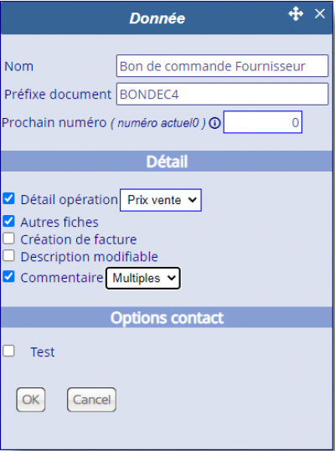
Task: Click the Détail section header
Action: [x=167, y=161]
